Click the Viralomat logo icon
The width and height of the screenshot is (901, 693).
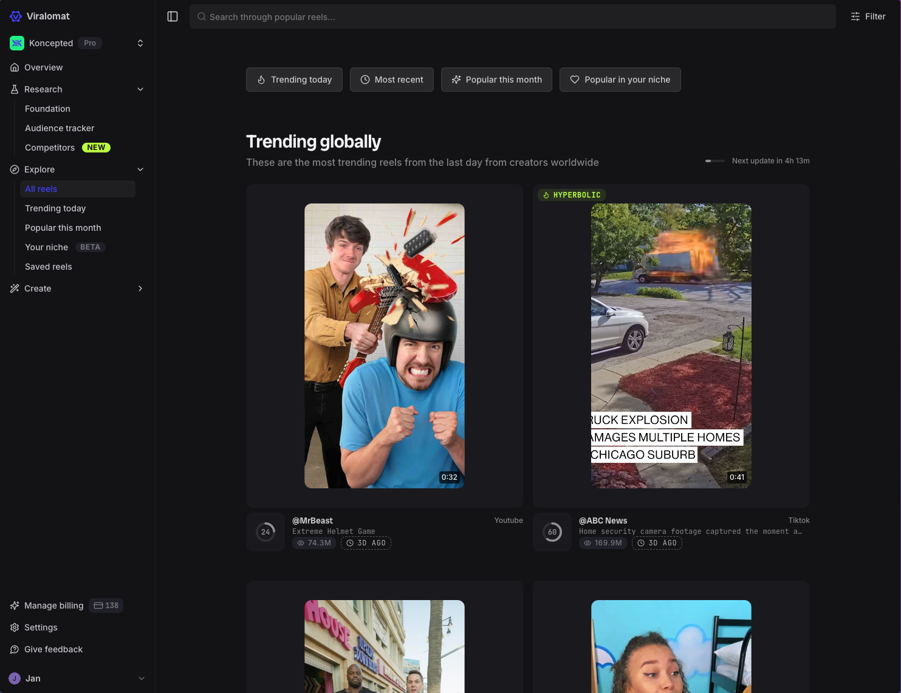[16, 16]
